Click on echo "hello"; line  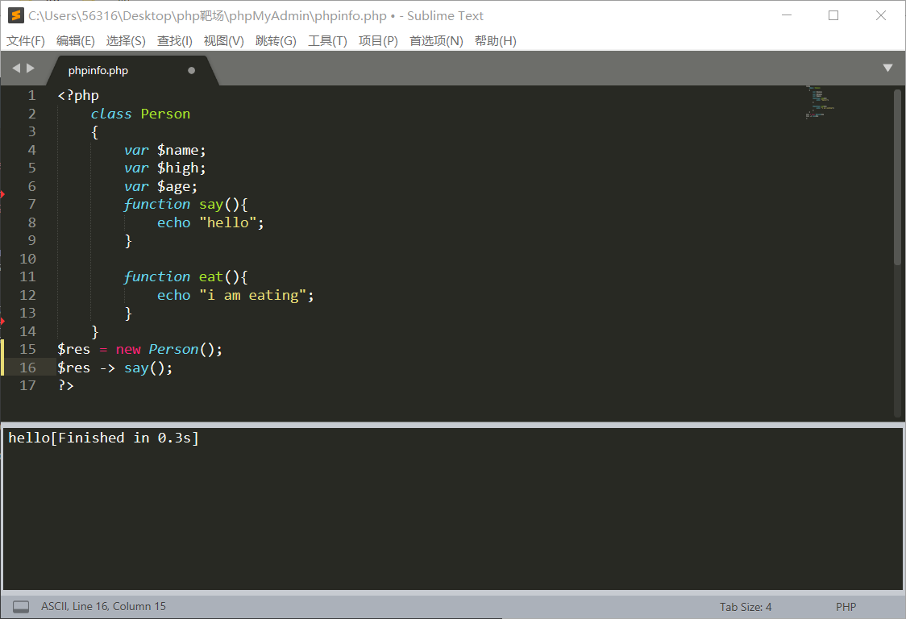pos(210,222)
